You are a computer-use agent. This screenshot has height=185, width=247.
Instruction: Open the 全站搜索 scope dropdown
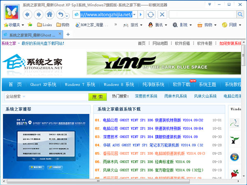[x=24, y=97]
